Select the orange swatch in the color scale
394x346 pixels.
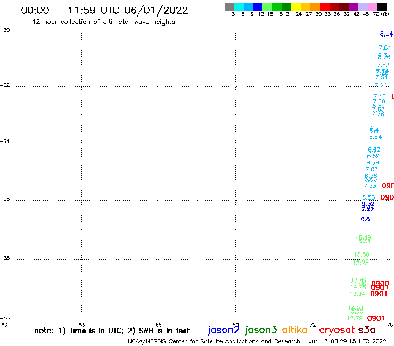[315, 6]
